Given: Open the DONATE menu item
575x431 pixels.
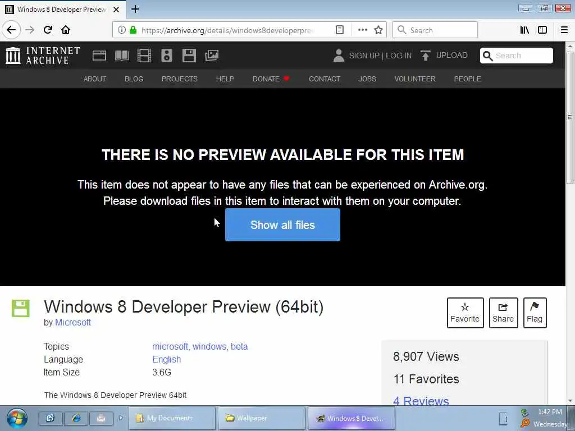Looking at the screenshot, I should tap(271, 79).
